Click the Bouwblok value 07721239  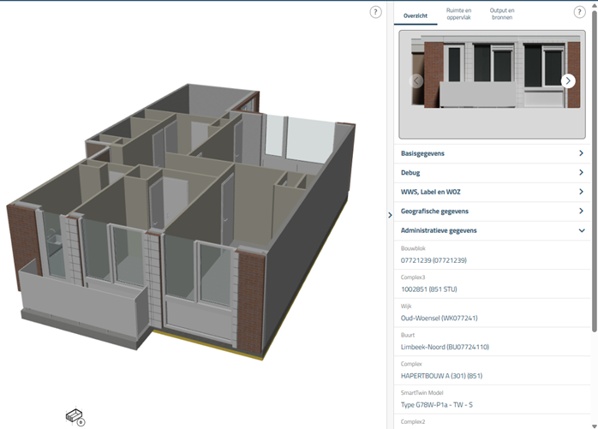(434, 260)
